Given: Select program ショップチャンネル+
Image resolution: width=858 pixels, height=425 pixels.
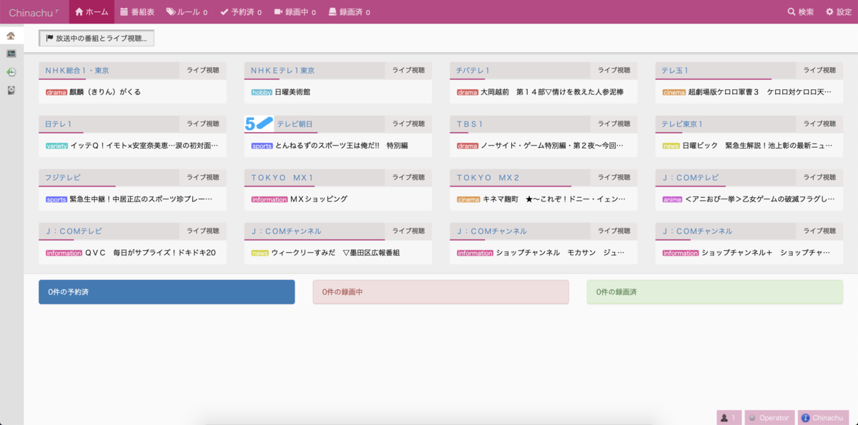Looking at the screenshot, I should point(766,253).
